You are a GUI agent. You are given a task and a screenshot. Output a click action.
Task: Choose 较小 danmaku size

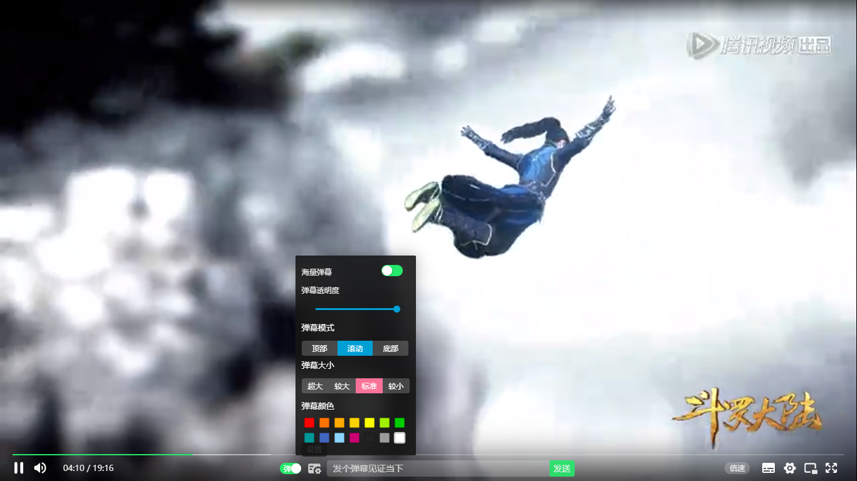(x=396, y=386)
